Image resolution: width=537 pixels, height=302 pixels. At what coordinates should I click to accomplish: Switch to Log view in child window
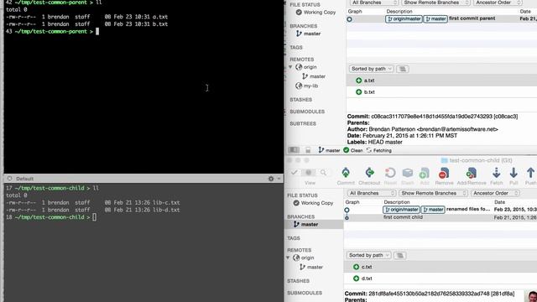(x=309, y=173)
